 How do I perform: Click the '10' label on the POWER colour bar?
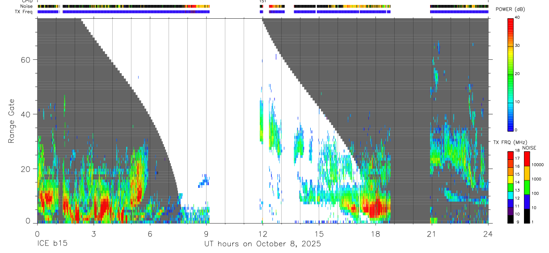[518, 102]
